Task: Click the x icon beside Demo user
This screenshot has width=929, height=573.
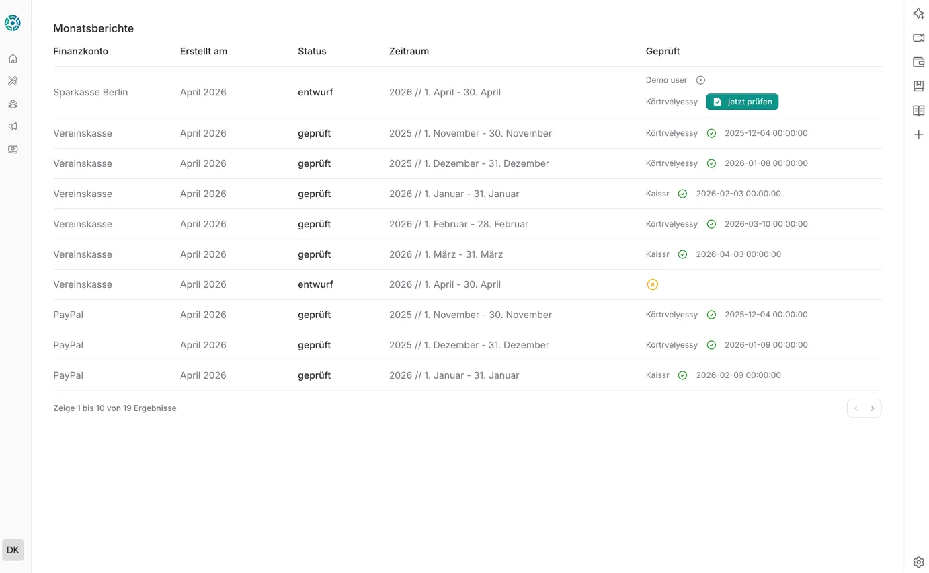Action: click(700, 80)
